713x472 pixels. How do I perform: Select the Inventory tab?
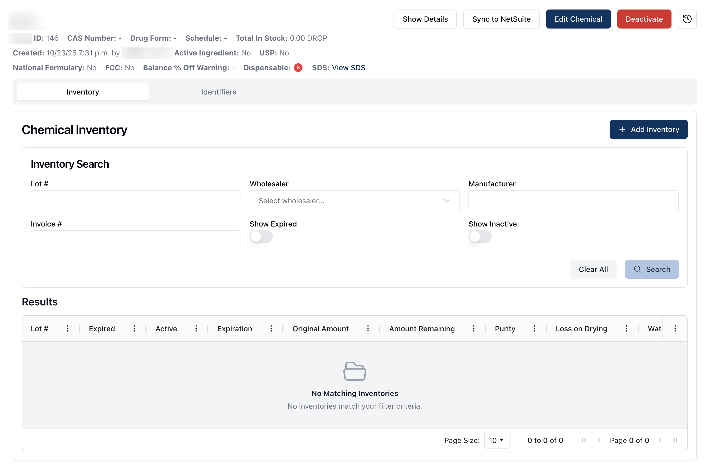coord(82,92)
